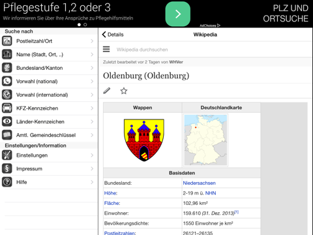Click the green arrow ad button
The width and height of the screenshot is (313, 235).
click(x=178, y=14)
